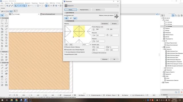Click the help question mark in Штриховки dialog
The height and width of the screenshot is (102, 183).
click(x=114, y=1)
